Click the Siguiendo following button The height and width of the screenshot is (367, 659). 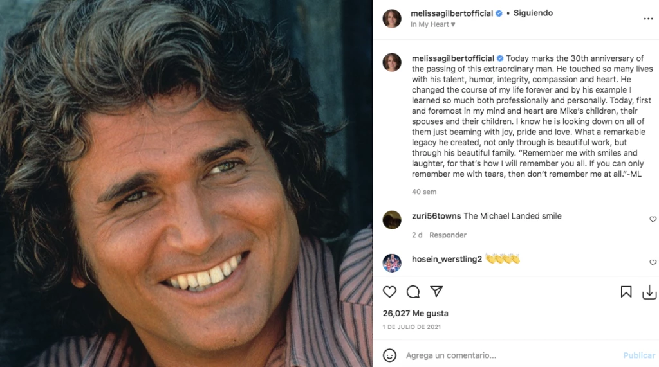[533, 13]
